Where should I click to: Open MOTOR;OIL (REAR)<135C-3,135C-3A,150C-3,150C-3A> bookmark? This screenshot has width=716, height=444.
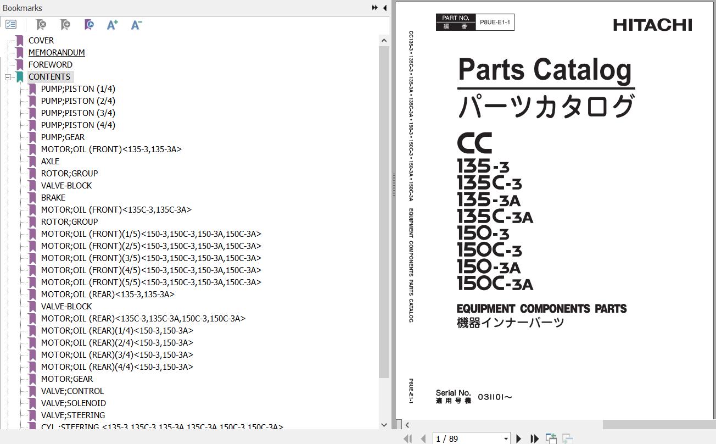pyautogui.click(x=143, y=318)
